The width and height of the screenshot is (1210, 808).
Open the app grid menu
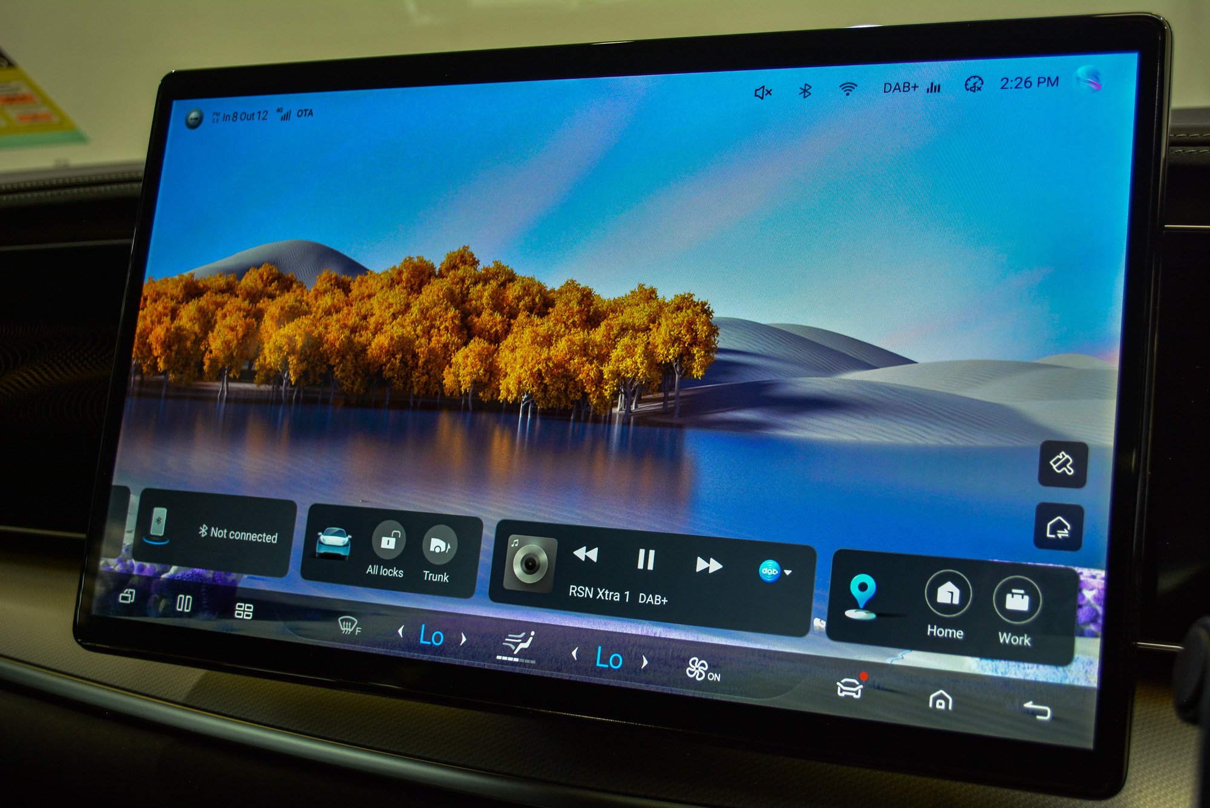(x=243, y=611)
